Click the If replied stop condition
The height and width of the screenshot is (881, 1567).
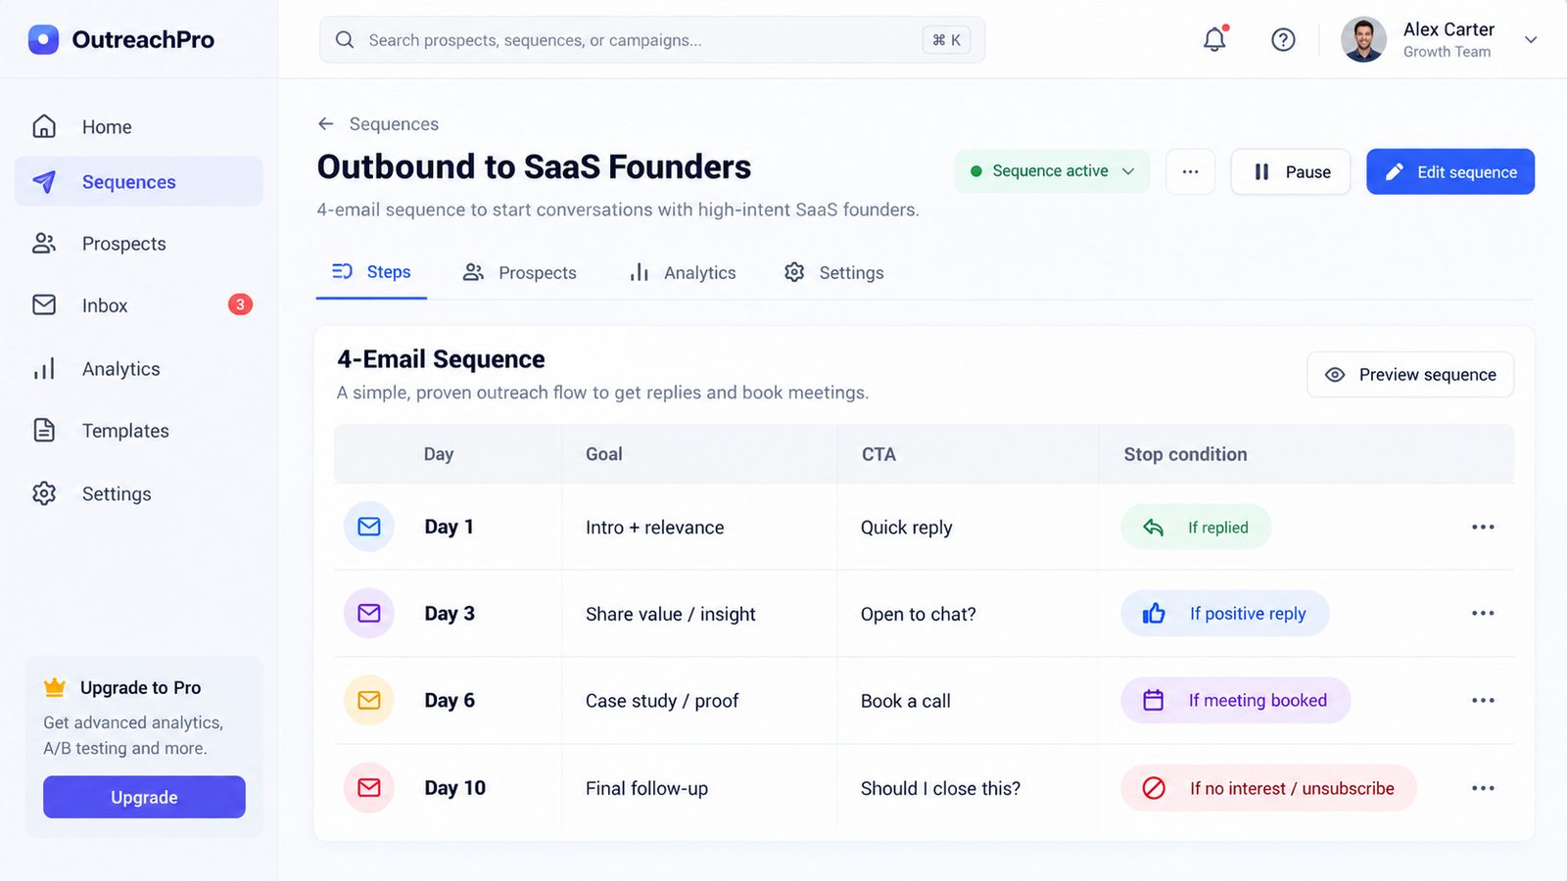tap(1196, 528)
